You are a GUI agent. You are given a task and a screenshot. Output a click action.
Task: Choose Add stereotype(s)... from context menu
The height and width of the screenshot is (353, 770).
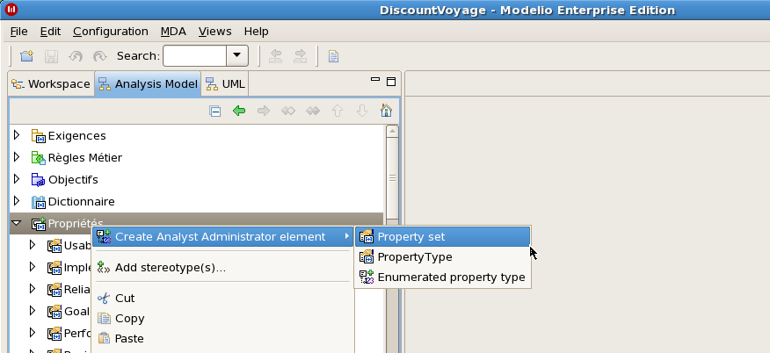coord(222,268)
